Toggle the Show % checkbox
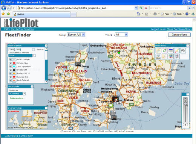 pyautogui.click(x=34, y=50)
